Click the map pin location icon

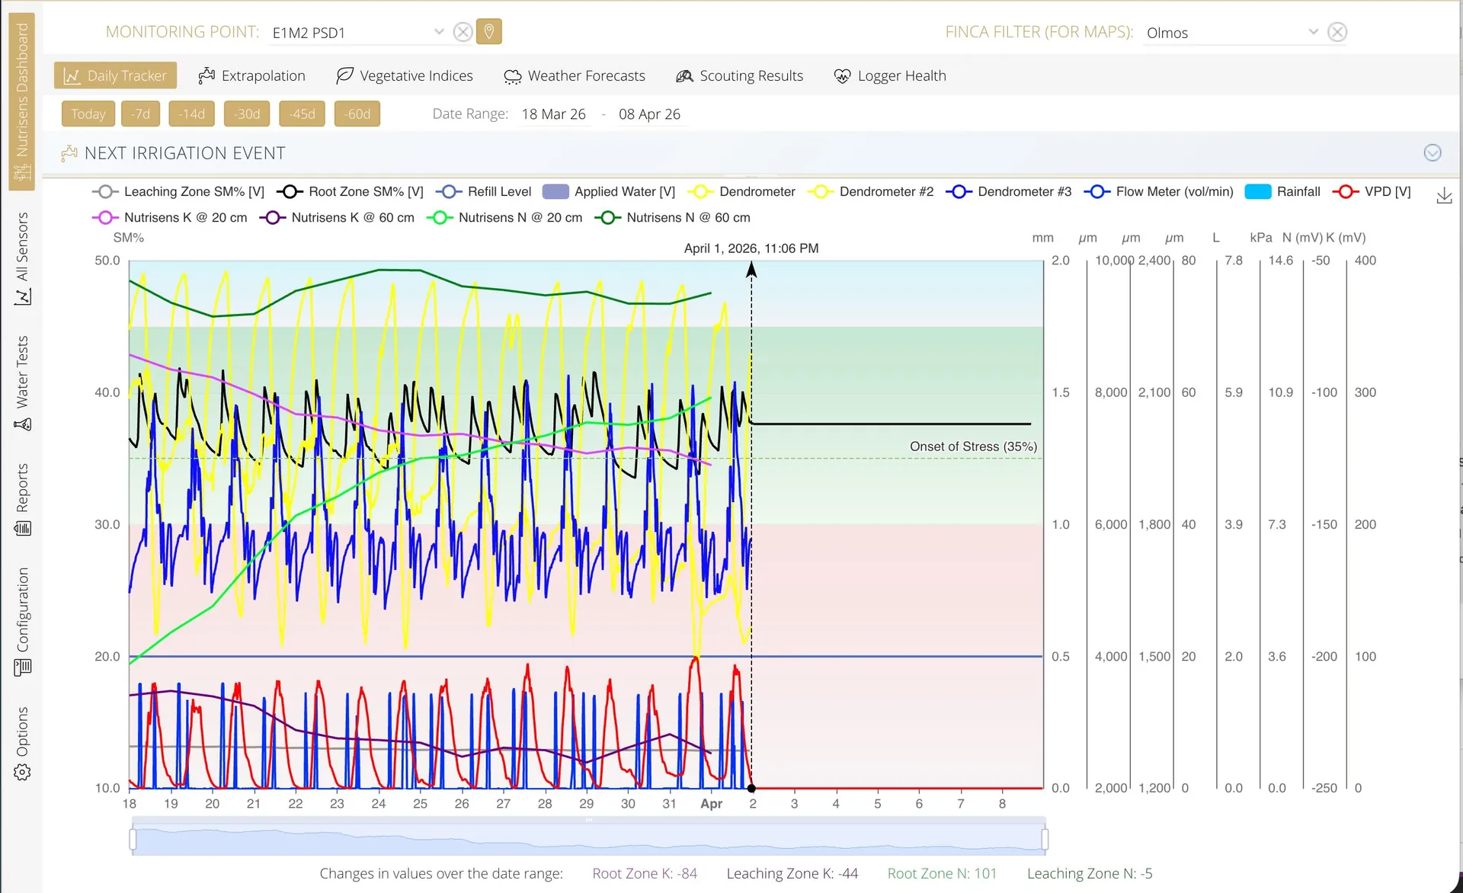pos(488,32)
